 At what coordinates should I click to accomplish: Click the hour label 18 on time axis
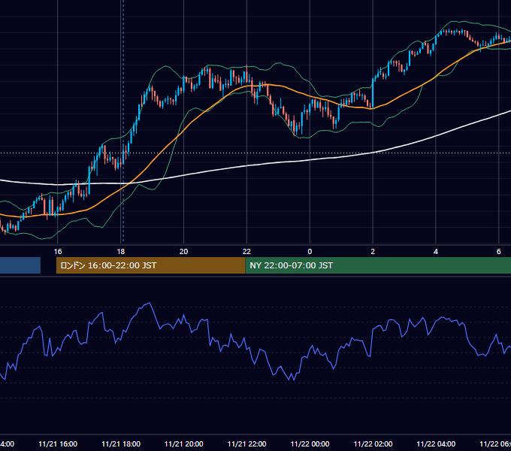(x=121, y=252)
